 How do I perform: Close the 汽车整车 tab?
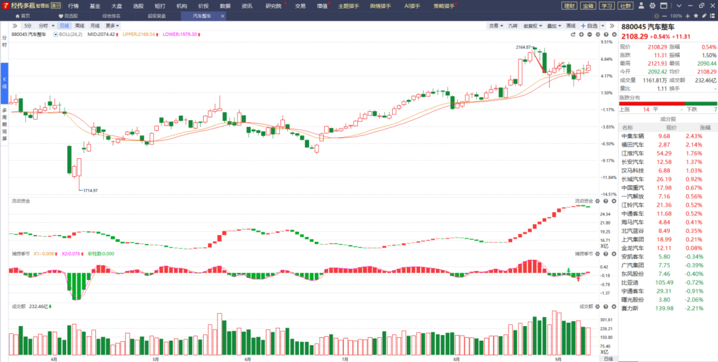click(222, 16)
